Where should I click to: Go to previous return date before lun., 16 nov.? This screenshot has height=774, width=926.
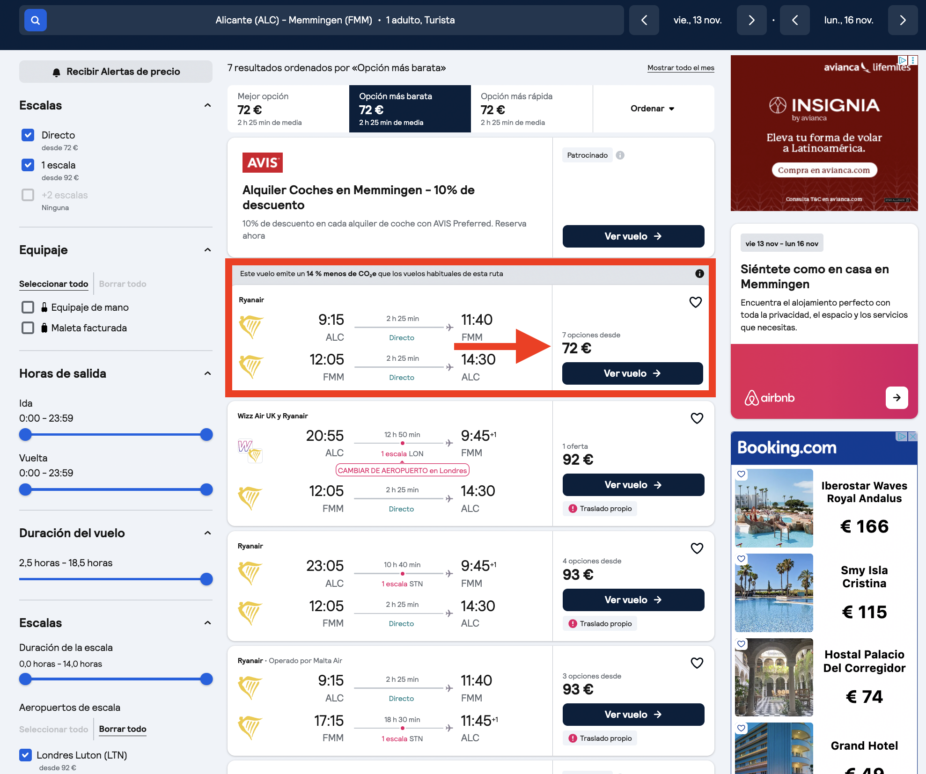coord(794,20)
